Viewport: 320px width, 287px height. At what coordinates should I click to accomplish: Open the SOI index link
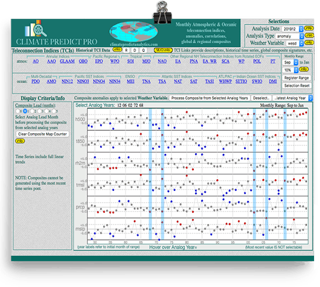[130, 61]
